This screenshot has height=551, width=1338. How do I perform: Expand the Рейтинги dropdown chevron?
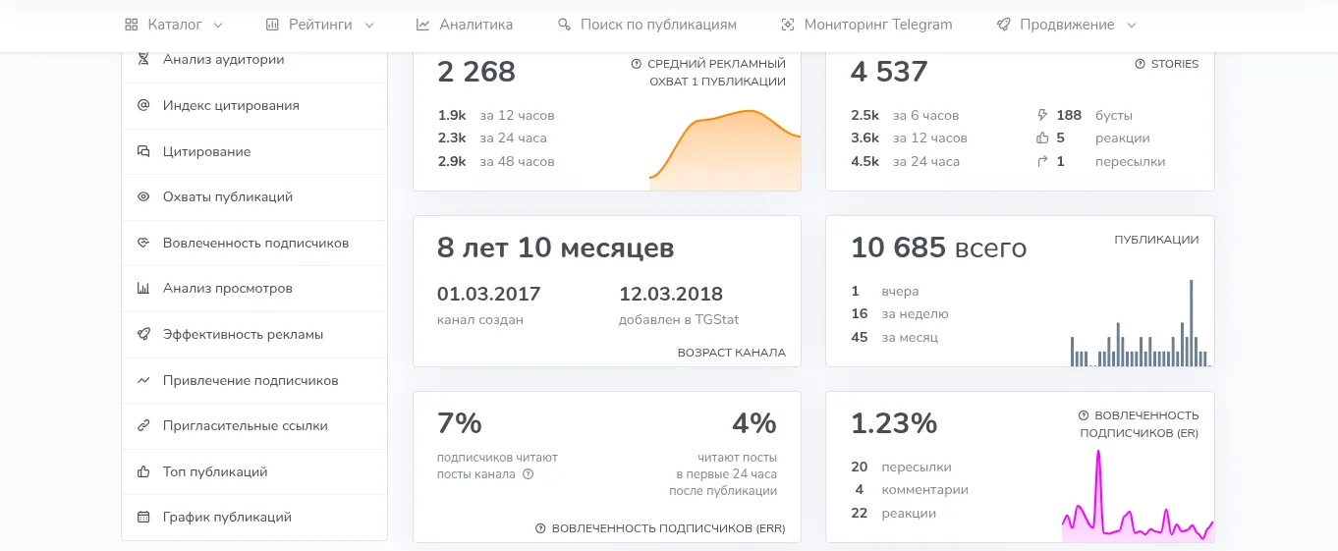[x=369, y=26]
